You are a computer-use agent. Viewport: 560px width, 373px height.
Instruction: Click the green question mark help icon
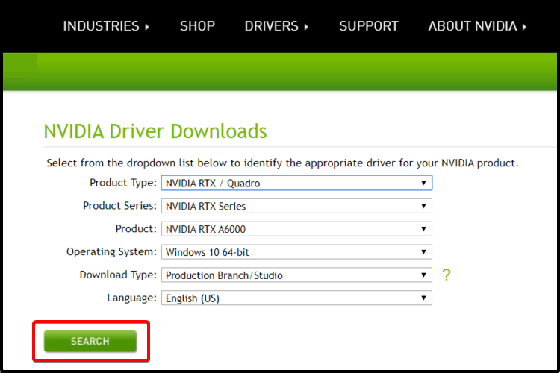pyautogui.click(x=446, y=275)
